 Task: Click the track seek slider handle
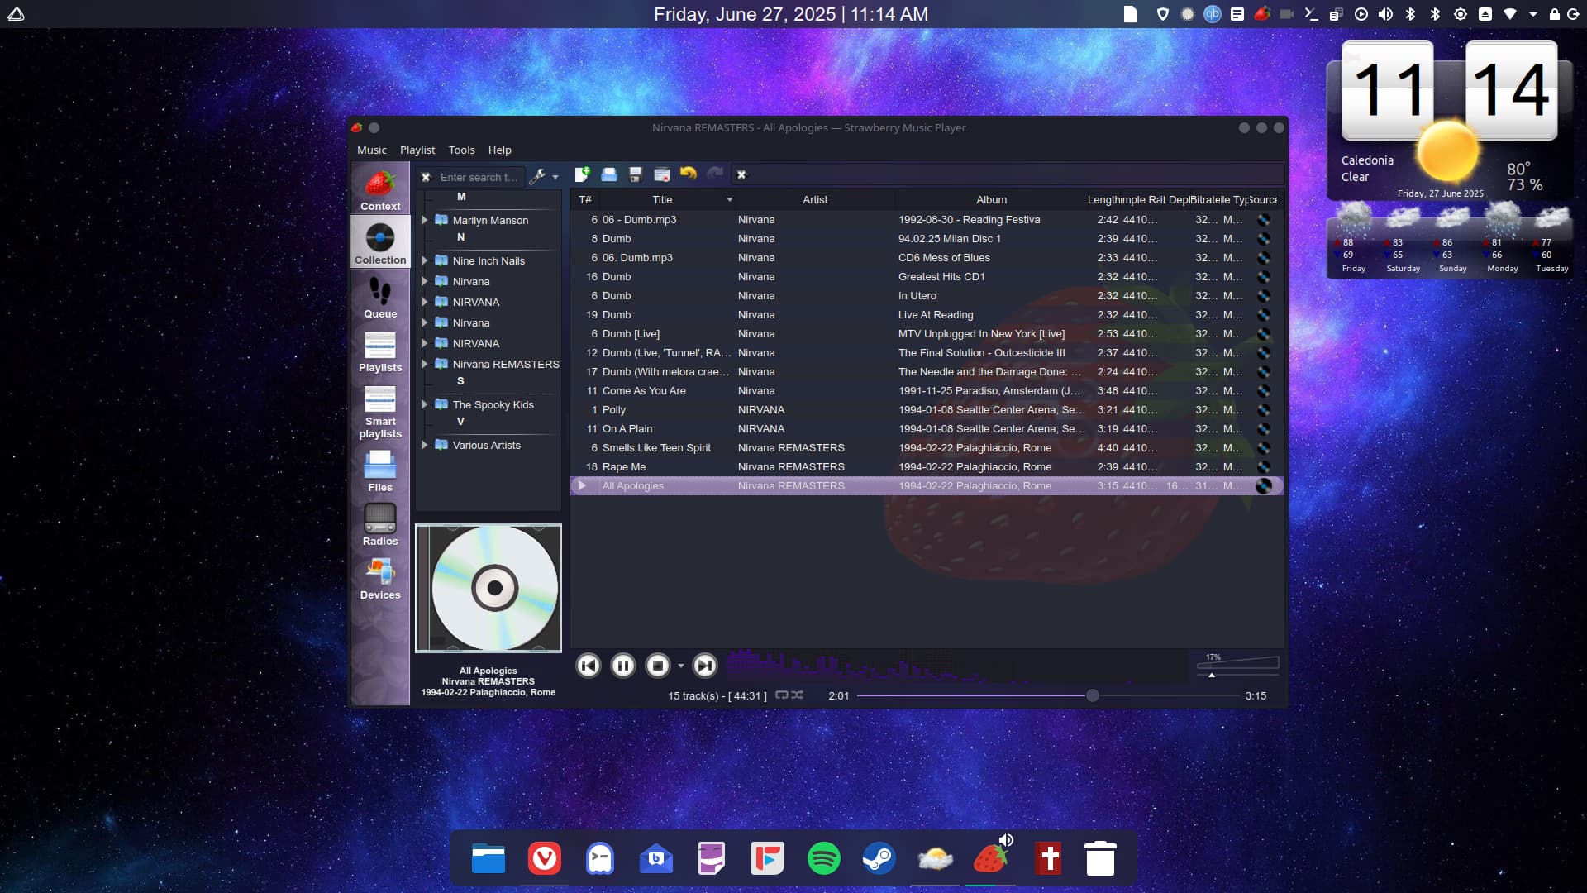1093,695
